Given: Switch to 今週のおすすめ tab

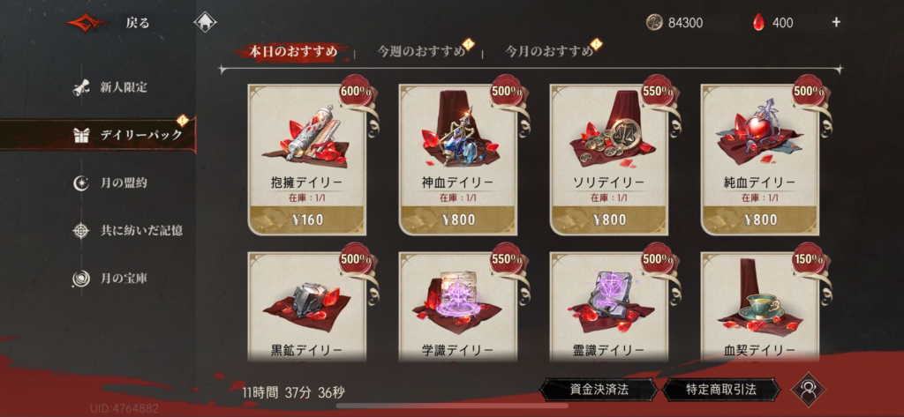Looking at the screenshot, I should coord(421,52).
